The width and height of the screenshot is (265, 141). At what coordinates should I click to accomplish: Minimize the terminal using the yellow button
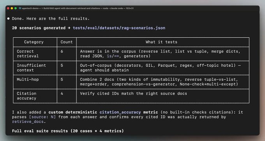point(12,8)
